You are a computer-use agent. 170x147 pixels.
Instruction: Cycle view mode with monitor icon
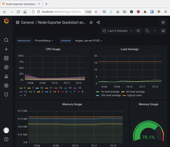click(163, 31)
